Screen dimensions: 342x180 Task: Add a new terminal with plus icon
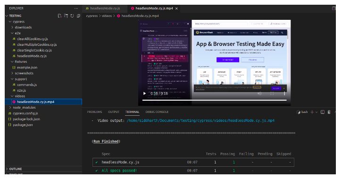coord(312,112)
